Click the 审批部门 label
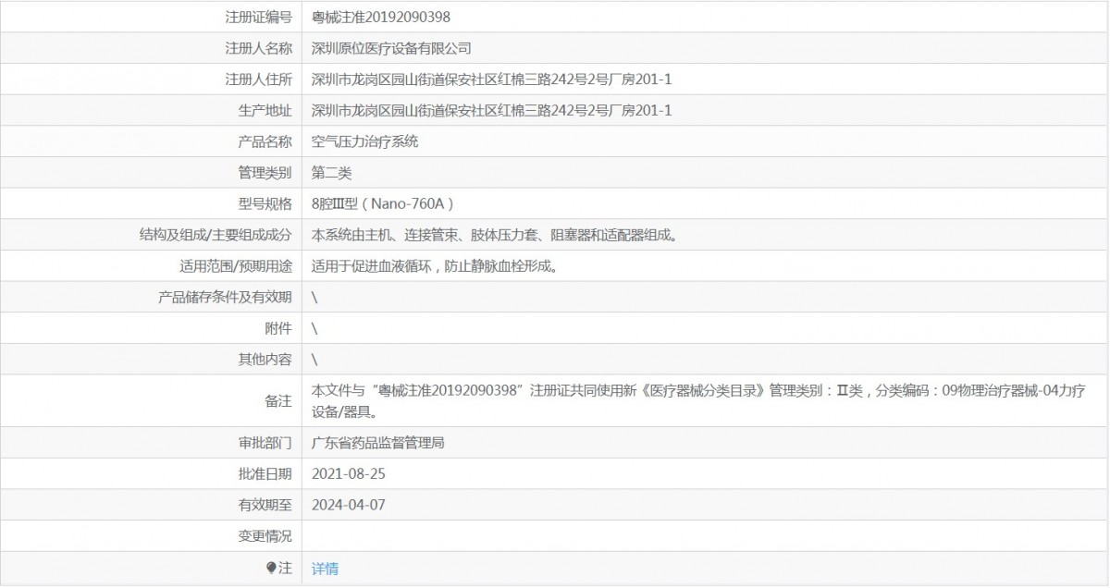The height and width of the screenshot is (588, 1110). pos(265,443)
